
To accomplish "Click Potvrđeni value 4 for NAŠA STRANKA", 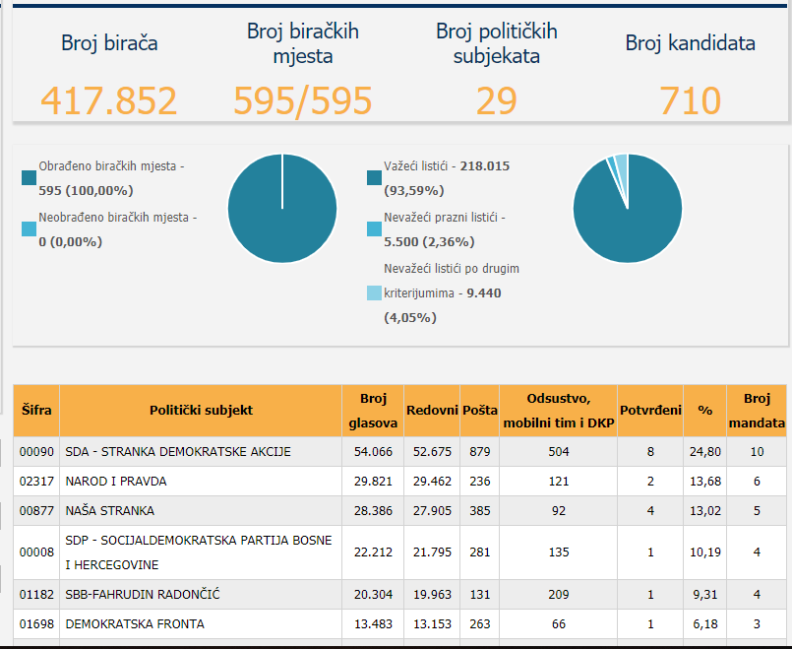I will 650,511.
